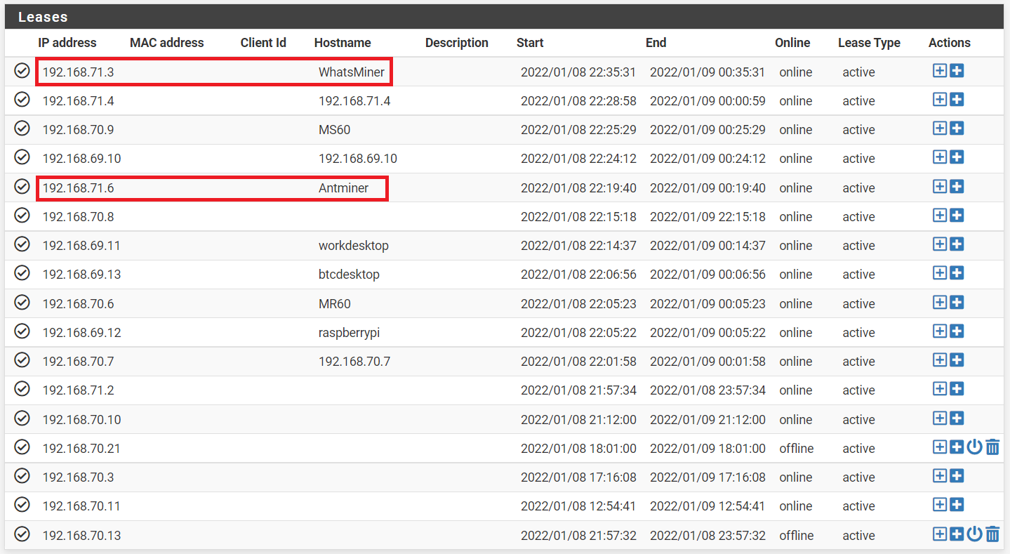
Task: Sort by MAC address column header
Action: click(167, 43)
